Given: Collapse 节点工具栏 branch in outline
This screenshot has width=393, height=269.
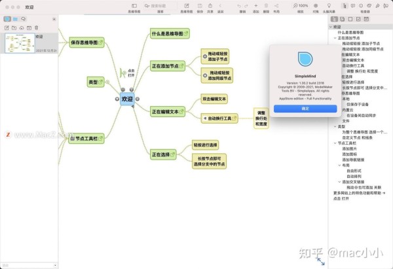Looking at the screenshot, I should click(x=335, y=143).
